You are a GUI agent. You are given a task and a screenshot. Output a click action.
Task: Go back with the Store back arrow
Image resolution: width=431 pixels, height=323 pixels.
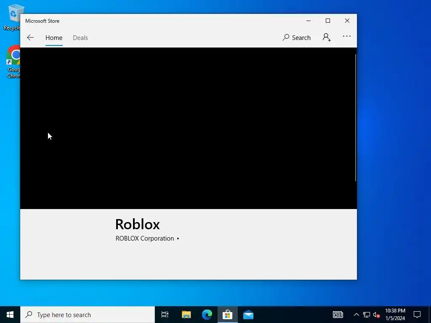30,37
